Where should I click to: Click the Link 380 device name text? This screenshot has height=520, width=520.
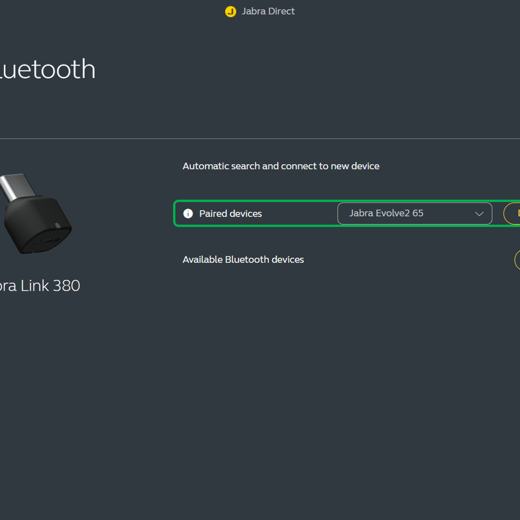[40, 285]
